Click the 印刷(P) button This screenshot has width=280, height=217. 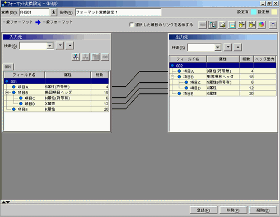233,210
